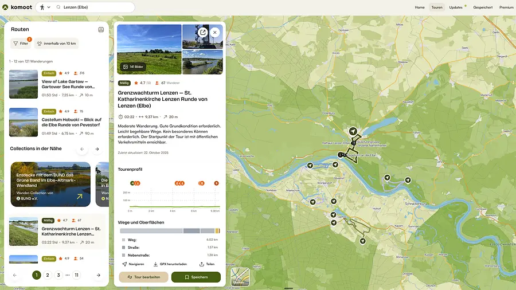Image resolution: width=516 pixels, height=290 pixels.
Task: Click Tour bearbeiten button
Action: click(143, 277)
